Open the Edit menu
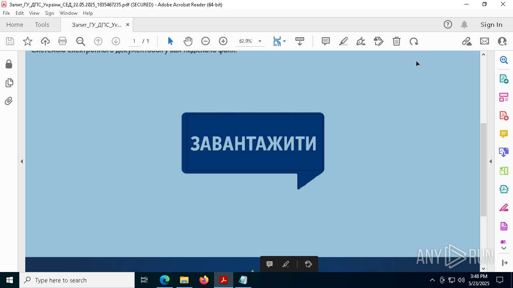Image resolution: width=513 pixels, height=288 pixels. point(20,13)
